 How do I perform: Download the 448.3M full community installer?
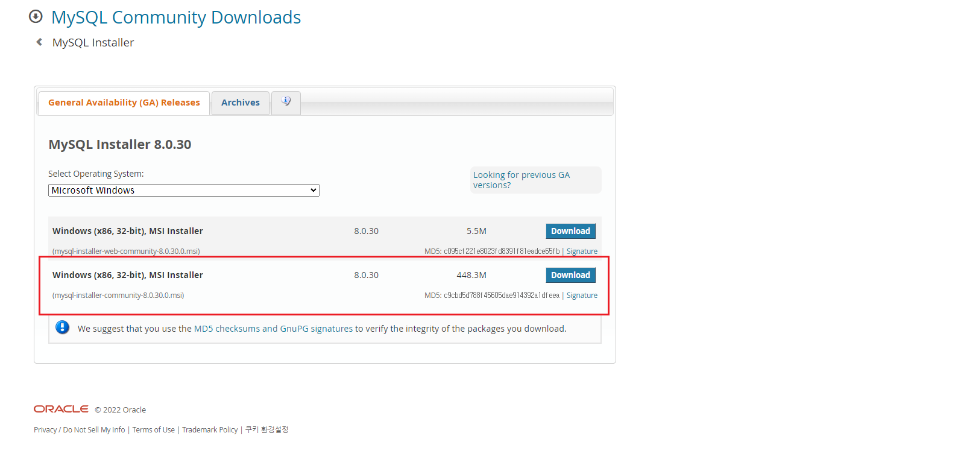(x=570, y=275)
